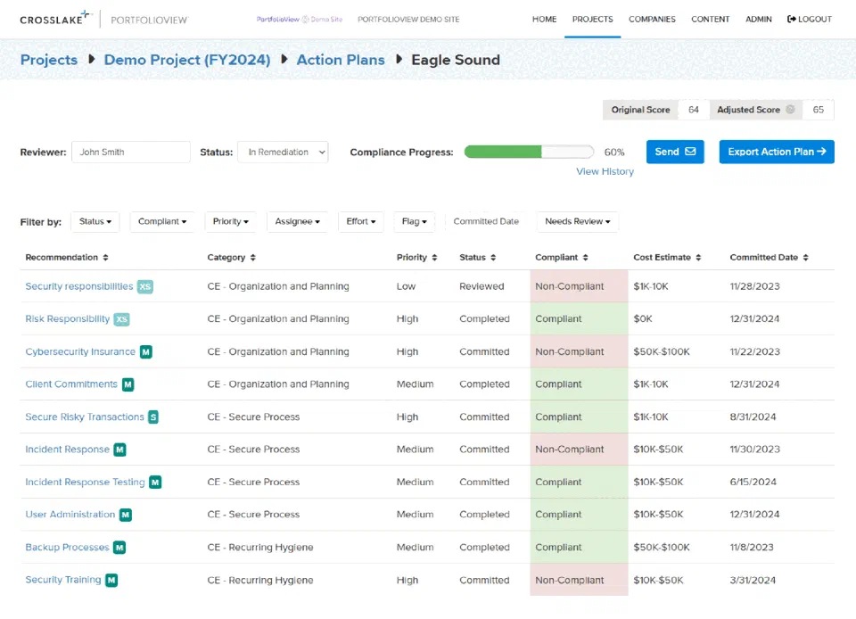Open the Incident Response Testing recommendation
Viewport: 856px width, 619px height.
[85, 482]
